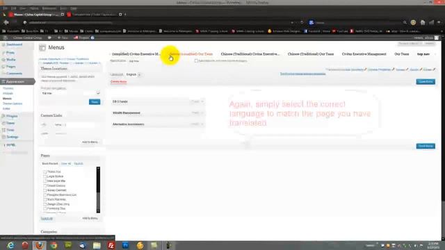Open Plugins in the sidebar

click(x=12, y=116)
